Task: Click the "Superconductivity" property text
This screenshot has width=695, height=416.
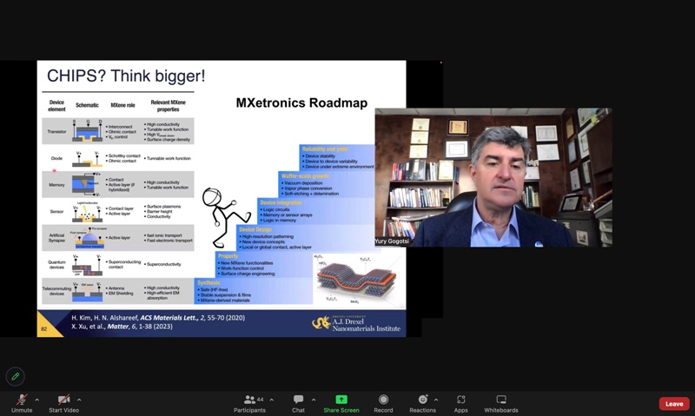Action: [162, 264]
